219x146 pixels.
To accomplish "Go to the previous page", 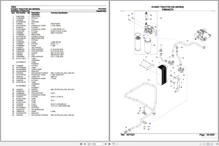I will coord(85,144).
